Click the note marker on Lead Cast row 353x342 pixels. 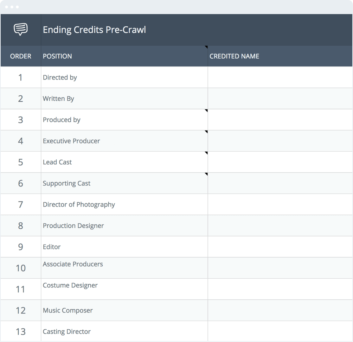pos(206,153)
